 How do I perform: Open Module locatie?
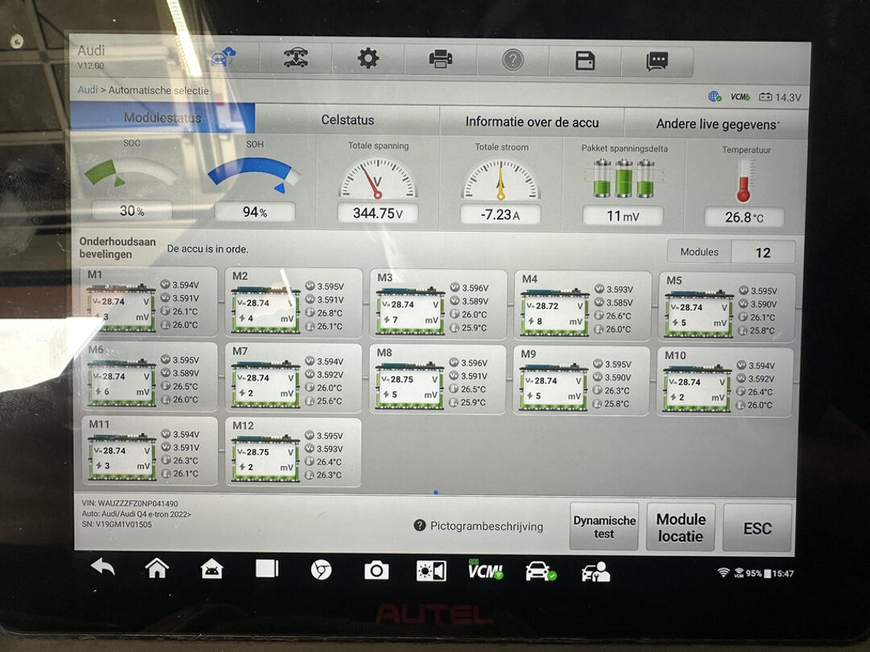[681, 528]
